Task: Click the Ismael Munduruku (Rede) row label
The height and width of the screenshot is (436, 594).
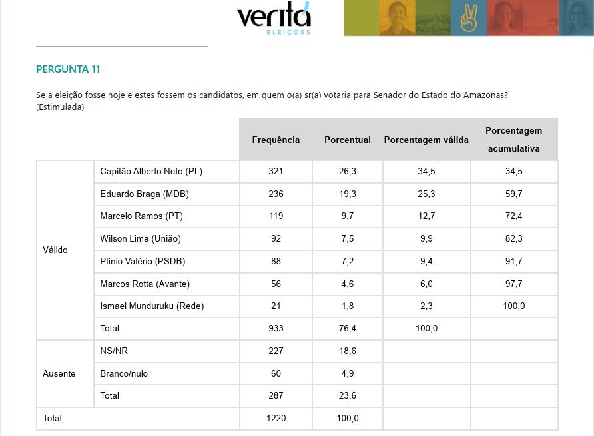Action: click(x=152, y=306)
